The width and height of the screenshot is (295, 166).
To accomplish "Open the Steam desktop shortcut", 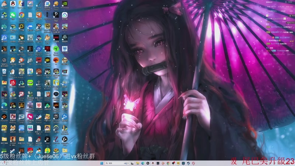I will pos(13,151).
